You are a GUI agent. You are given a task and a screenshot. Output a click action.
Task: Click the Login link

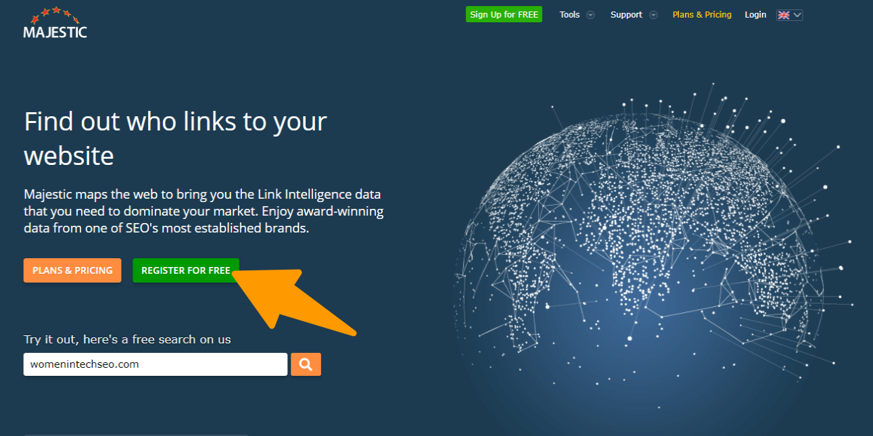[x=755, y=14]
